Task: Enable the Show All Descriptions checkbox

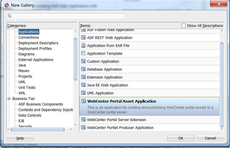Action: (x=183, y=26)
